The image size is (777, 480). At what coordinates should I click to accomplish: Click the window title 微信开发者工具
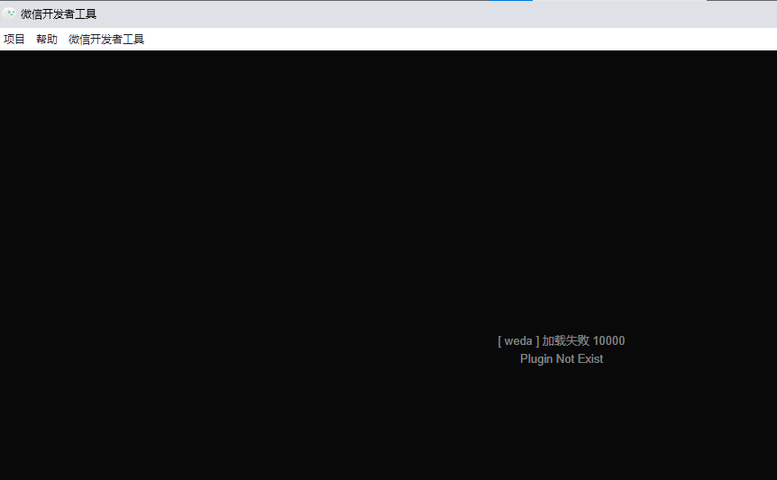pyautogui.click(x=59, y=14)
